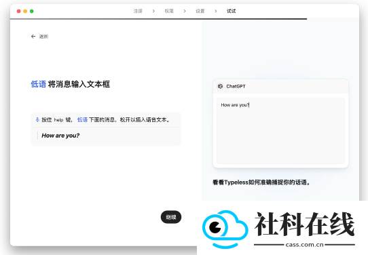368x255 pixels.
Task: Click the chevron between 权限 and 设置
Action: (x=185, y=11)
